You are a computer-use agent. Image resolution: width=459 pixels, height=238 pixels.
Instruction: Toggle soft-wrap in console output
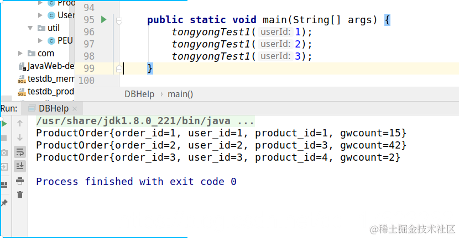point(20,152)
